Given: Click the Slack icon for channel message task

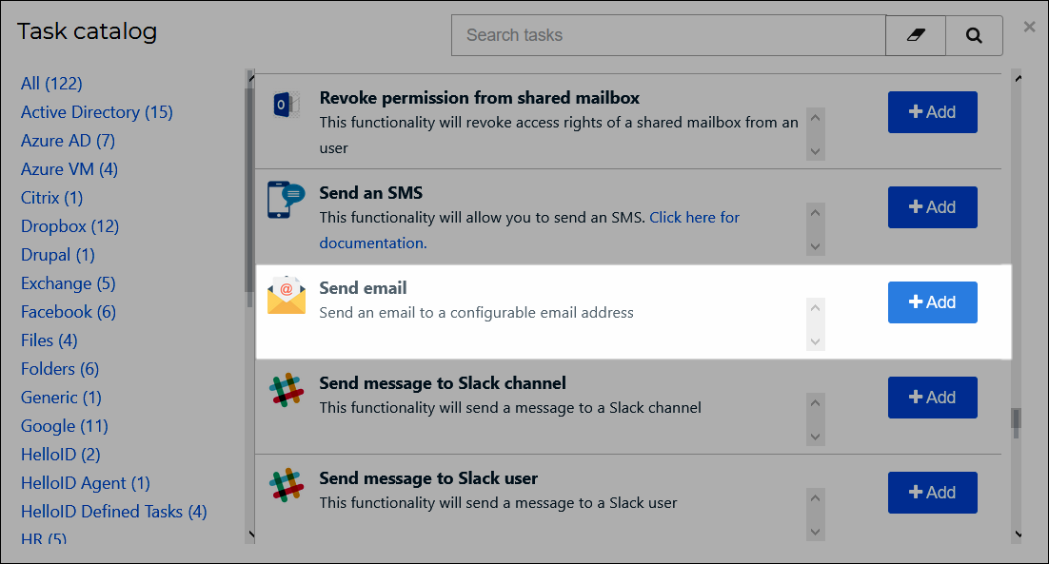Looking at the screenshot, I should [x=287, y=390].
